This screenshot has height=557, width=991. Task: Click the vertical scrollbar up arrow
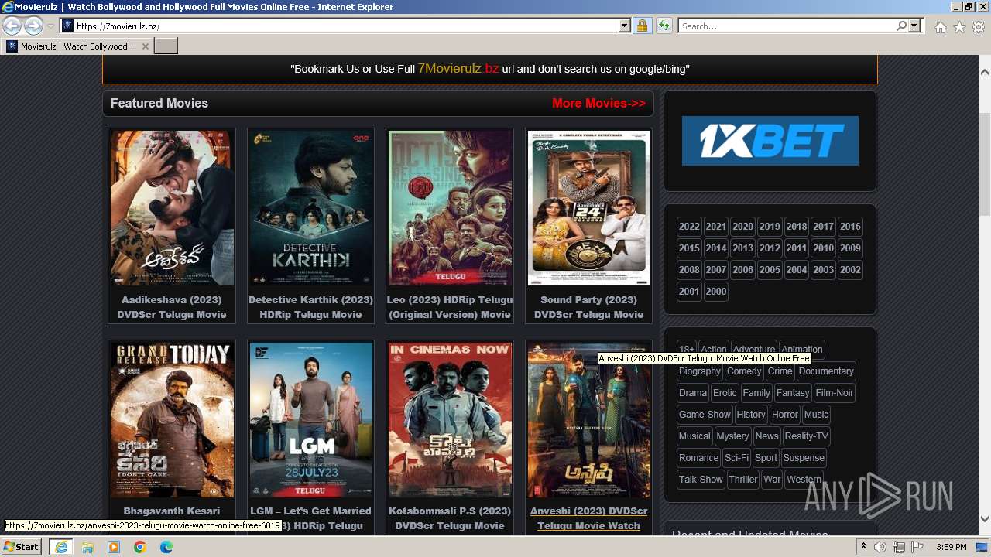tap(984, 71)
